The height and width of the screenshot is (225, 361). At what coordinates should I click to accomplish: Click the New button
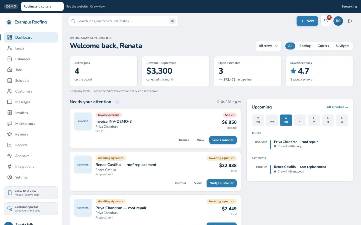(307, 21)
